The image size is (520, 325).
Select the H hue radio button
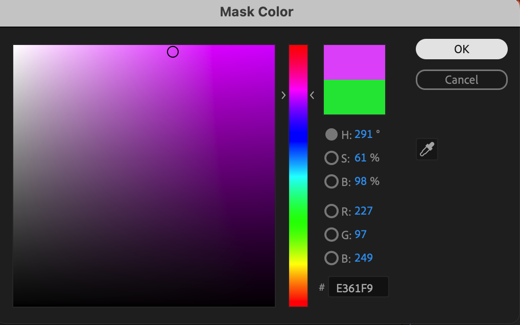(x=332, y=134)
